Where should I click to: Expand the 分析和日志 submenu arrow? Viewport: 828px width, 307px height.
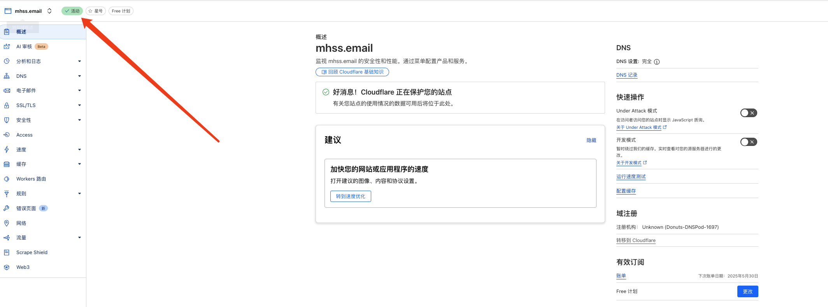(79, 61)
